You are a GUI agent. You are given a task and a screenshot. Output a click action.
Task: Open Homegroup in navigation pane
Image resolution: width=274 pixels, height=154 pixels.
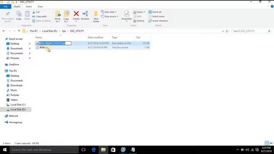point(15,122)
